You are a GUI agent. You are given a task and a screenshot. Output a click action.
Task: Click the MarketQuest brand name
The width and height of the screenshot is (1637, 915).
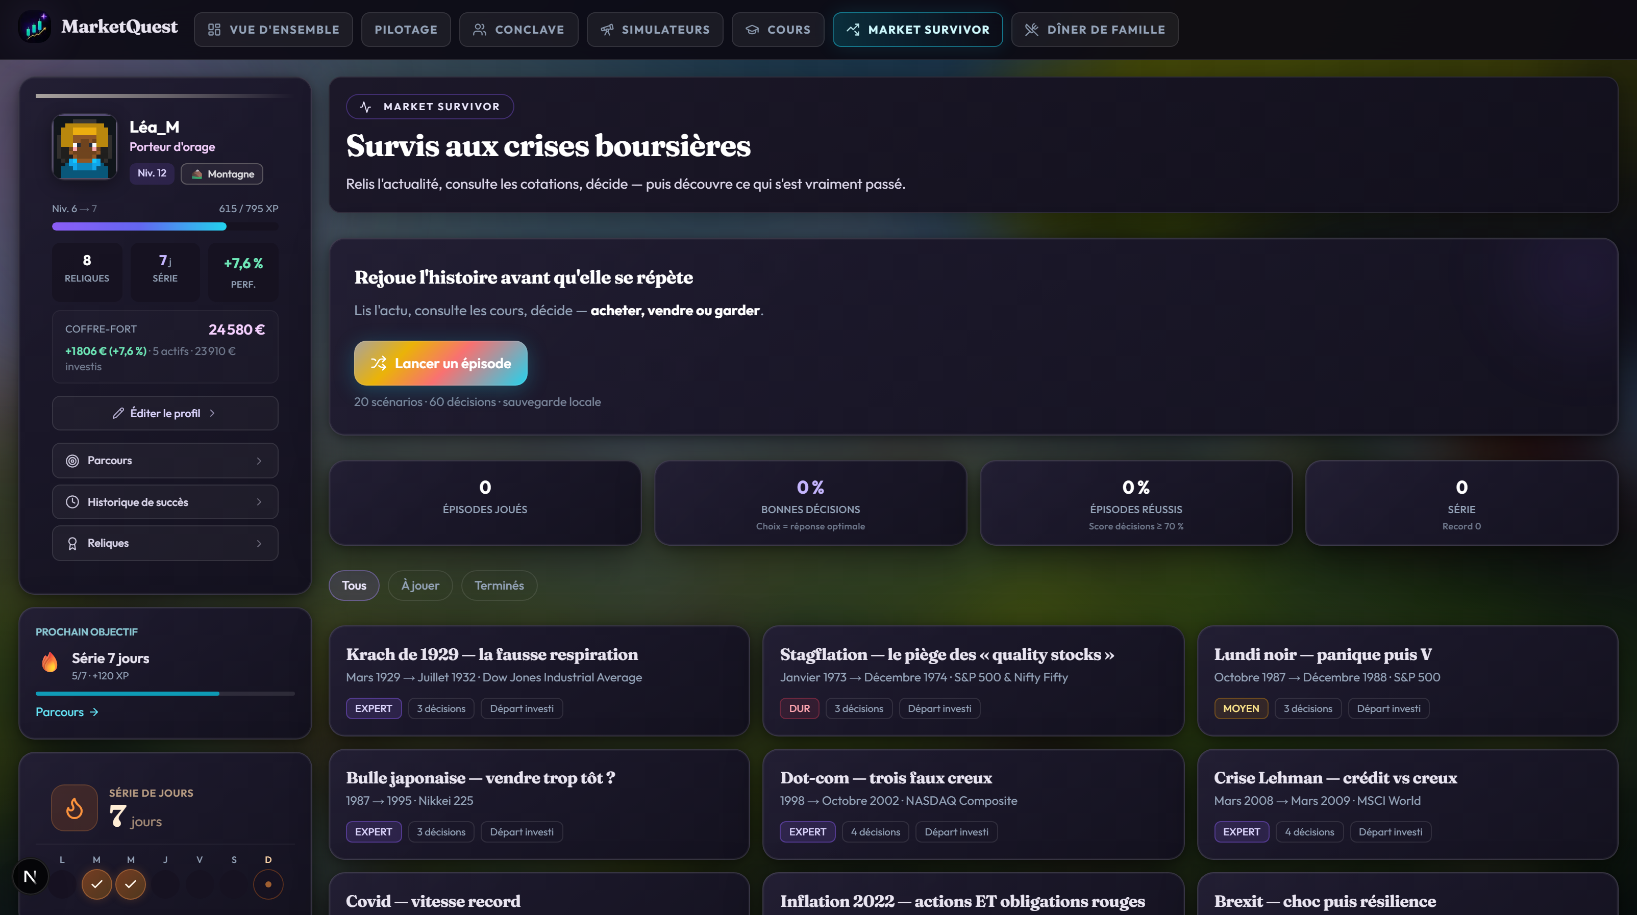coord(119,27)
